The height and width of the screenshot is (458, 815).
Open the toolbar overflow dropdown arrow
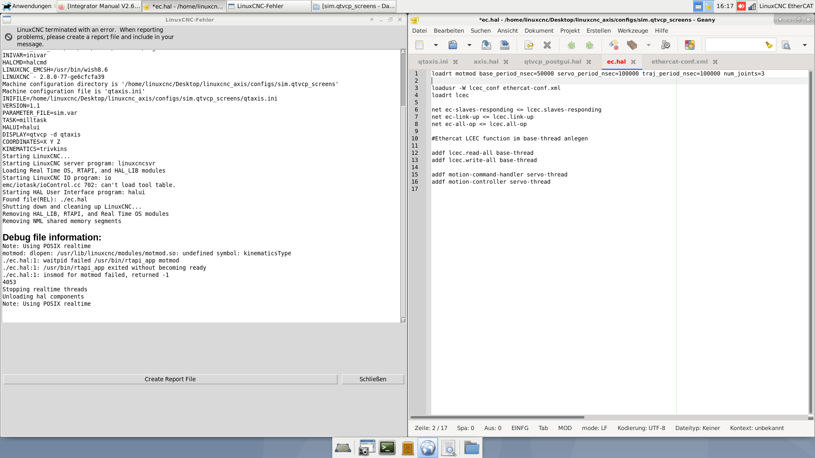[804, 45]
